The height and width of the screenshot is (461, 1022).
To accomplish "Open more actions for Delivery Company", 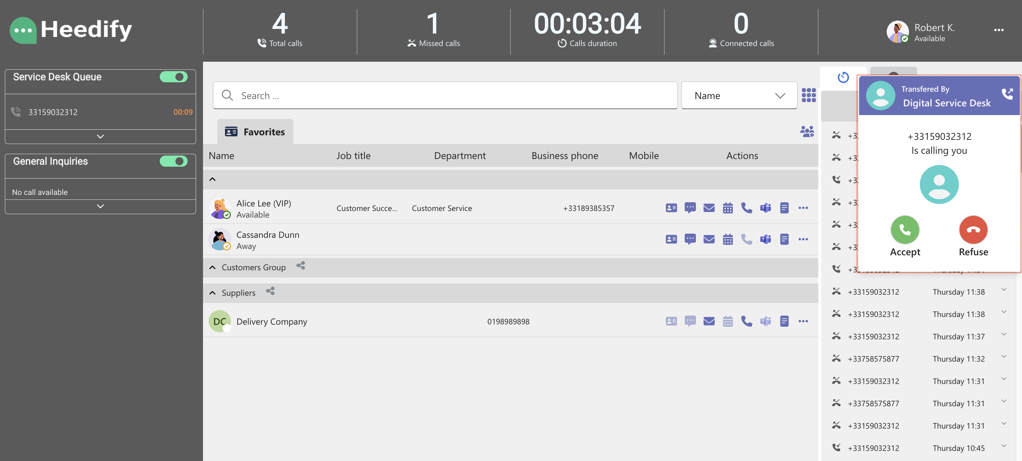I will [x=803, y=322].
